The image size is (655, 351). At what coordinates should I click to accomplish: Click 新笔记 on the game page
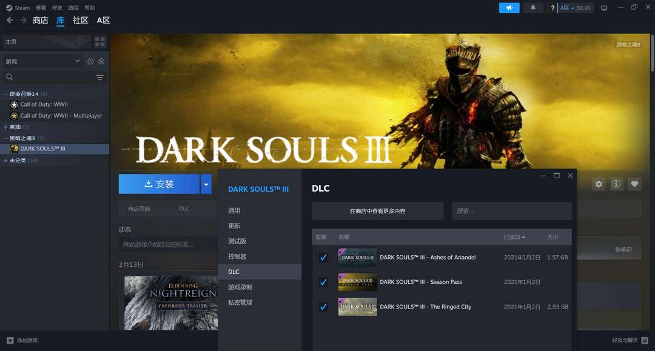[623, 250]
